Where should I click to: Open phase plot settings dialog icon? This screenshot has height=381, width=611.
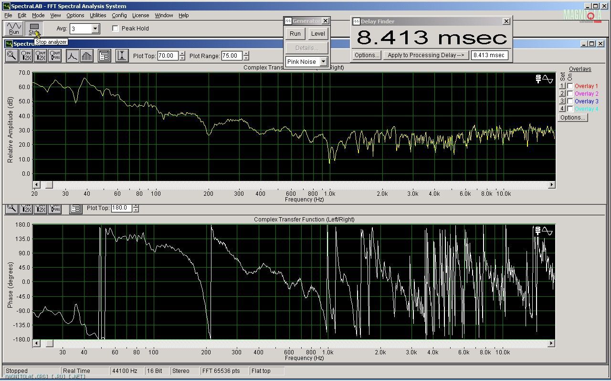(x=75, y=208)
